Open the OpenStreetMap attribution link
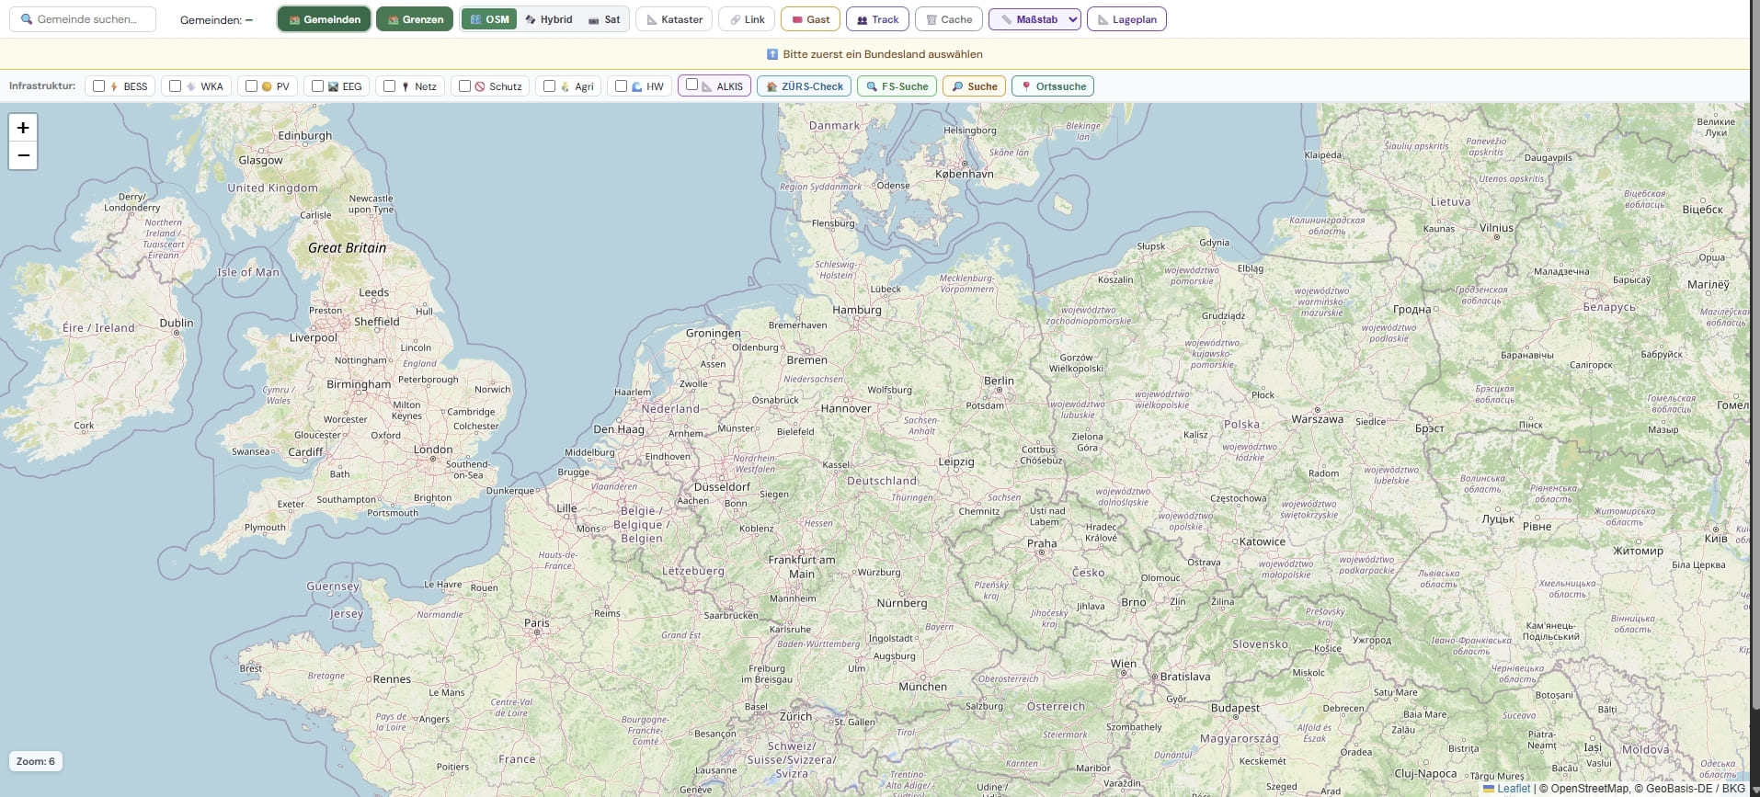Image resolution: width=1760 pixels, height=797 pixels. coord(1590,788)
